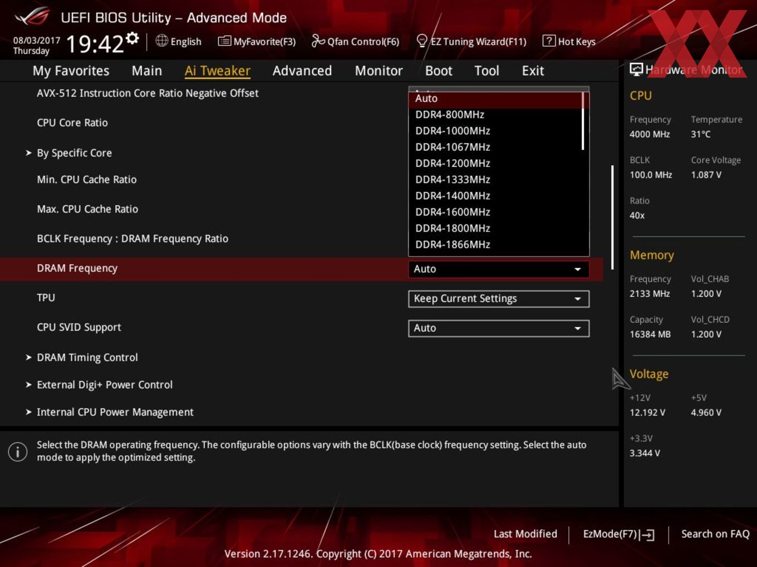Select Min. CPU Cache Ratio row

[x=87, y=180]
